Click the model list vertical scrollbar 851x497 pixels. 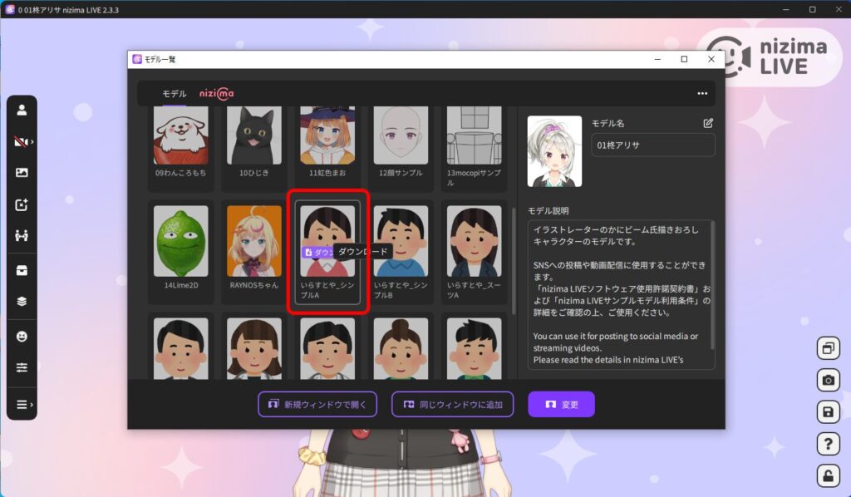[514, 260]
